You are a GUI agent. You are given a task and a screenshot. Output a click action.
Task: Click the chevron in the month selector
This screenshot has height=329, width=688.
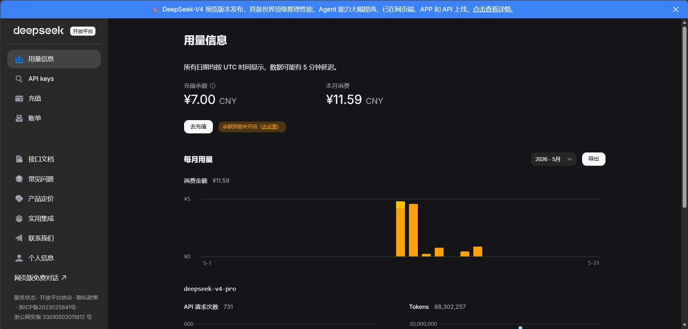tap(569, 159)
